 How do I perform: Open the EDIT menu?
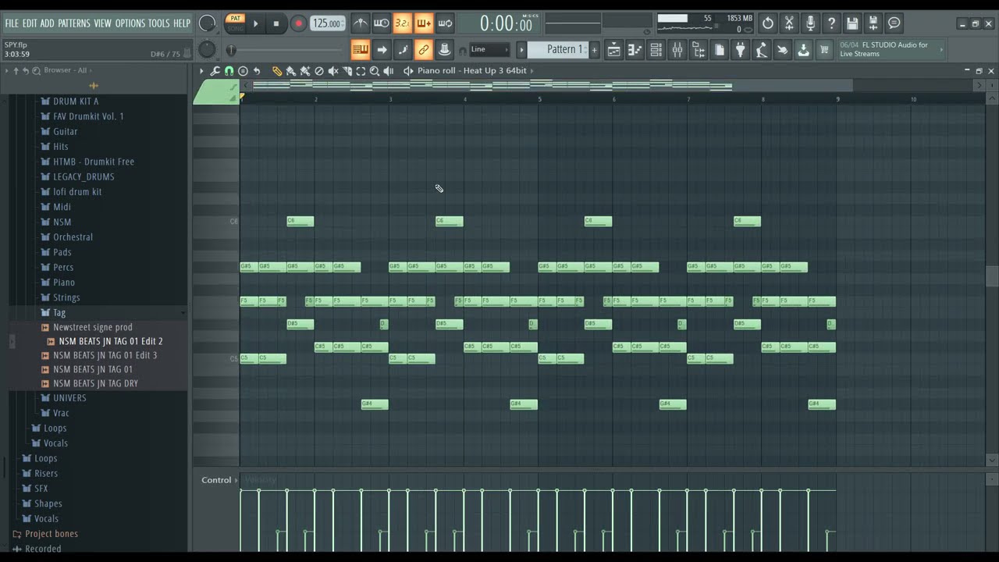30,23
